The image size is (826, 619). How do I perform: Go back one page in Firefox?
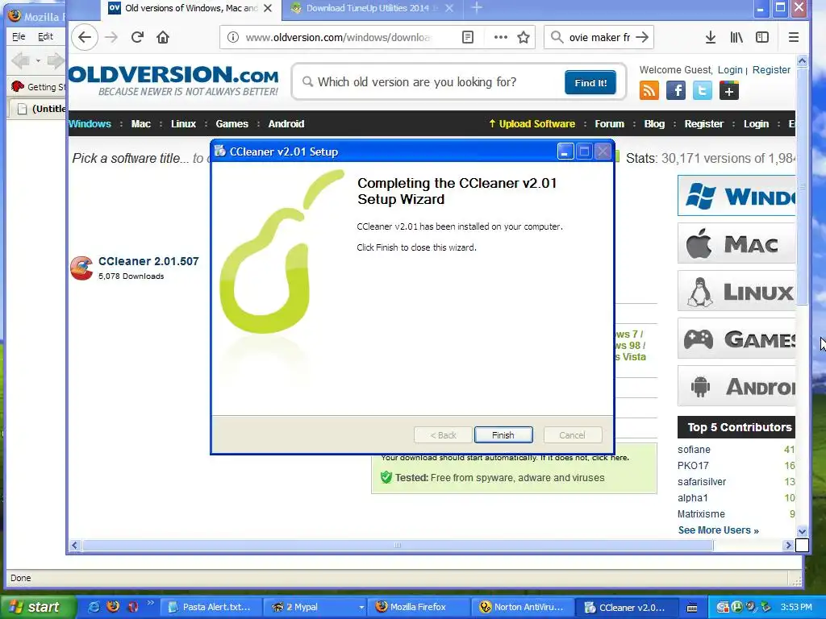[84, 37]
